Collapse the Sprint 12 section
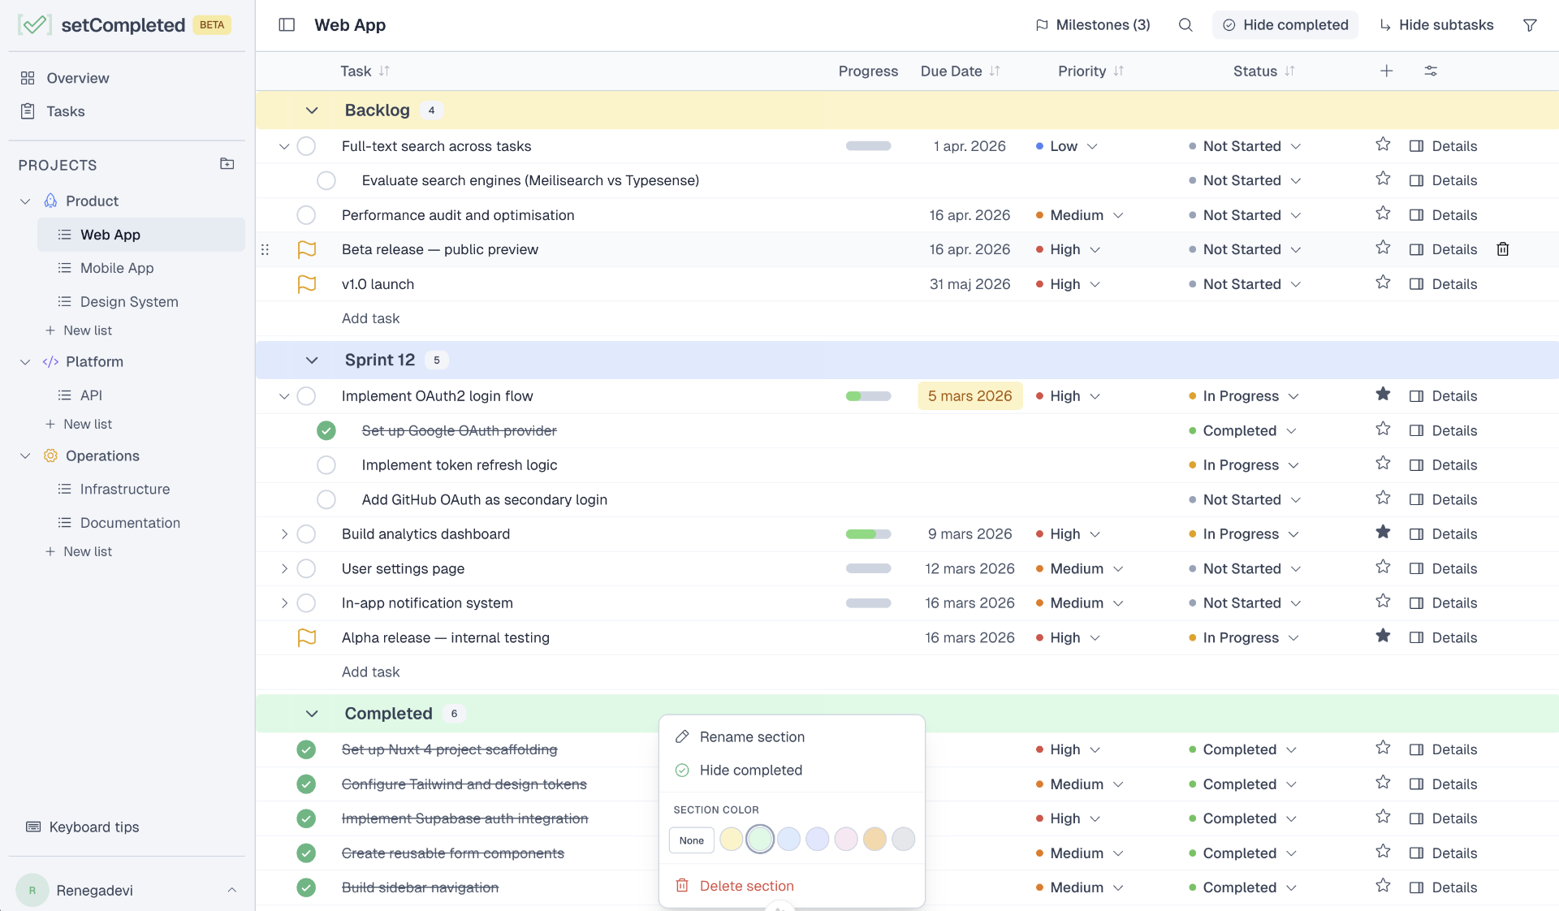The height and width of the screenshot is (911, 1559). (312, 360)
